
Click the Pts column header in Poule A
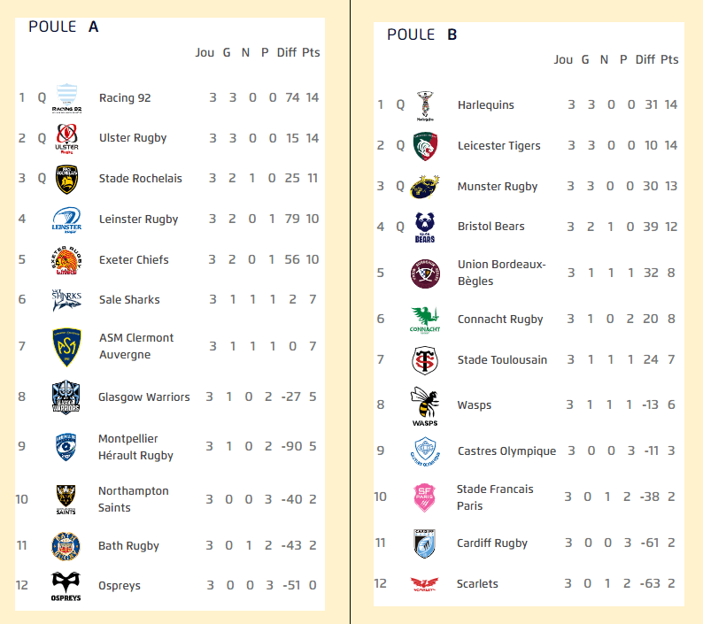311,53
